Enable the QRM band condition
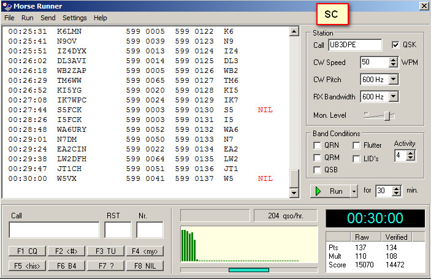The width and height of the screenshot is (431, 279). pos(317,158)
